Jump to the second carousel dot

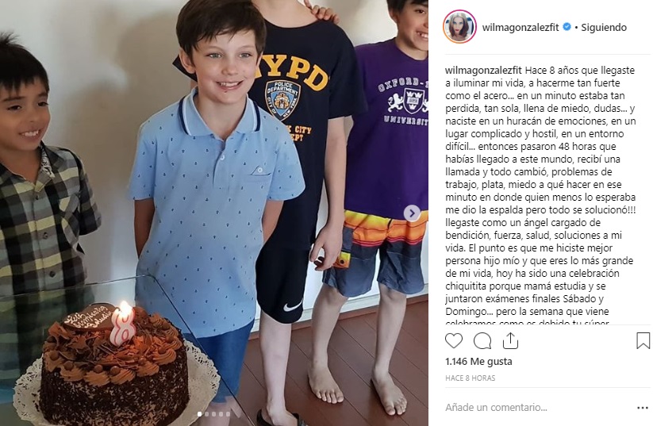[x=206, y=414]
